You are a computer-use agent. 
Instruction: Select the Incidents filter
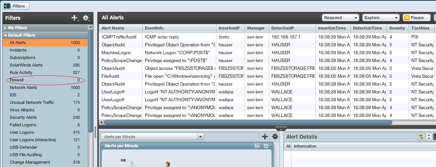coord(45,50)
